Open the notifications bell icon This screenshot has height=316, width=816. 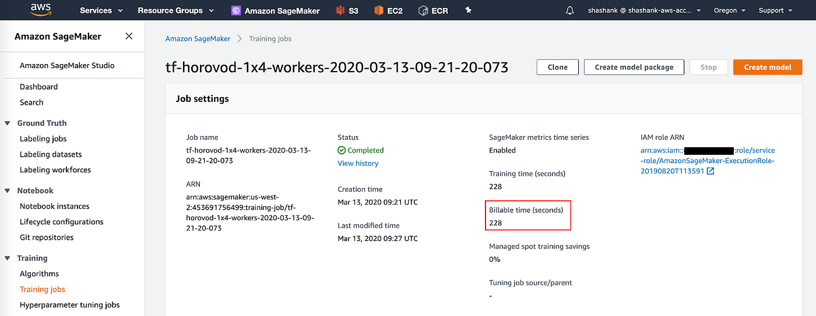[x=569, y=10]
